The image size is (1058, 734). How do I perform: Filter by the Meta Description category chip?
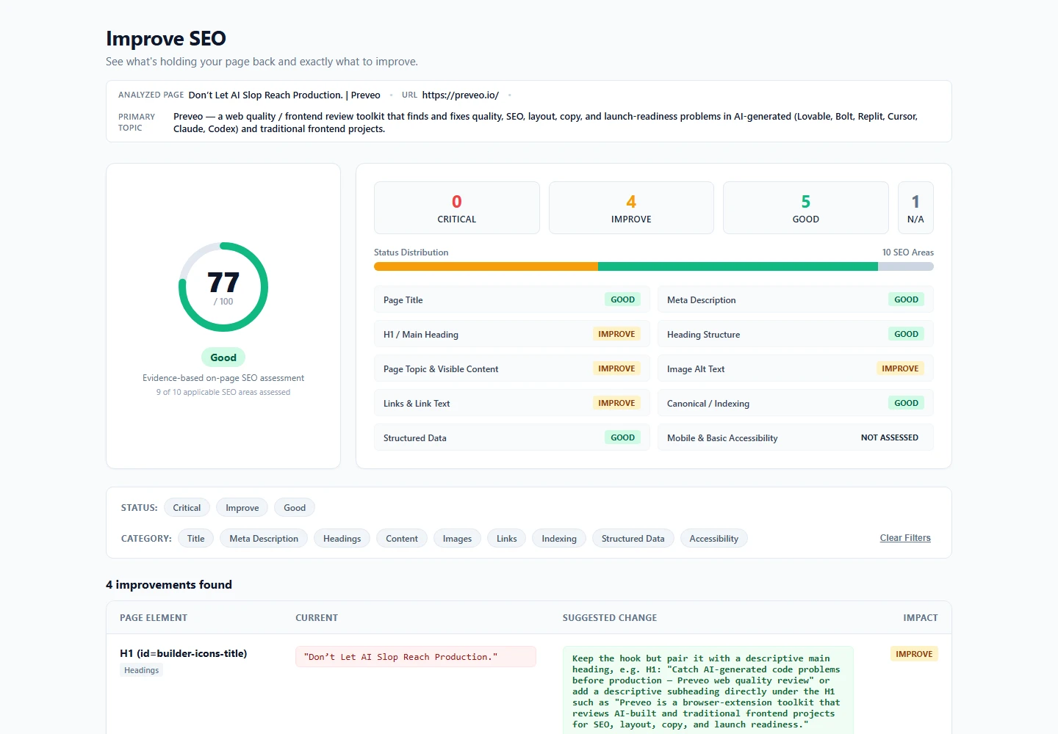click(264, 538)
